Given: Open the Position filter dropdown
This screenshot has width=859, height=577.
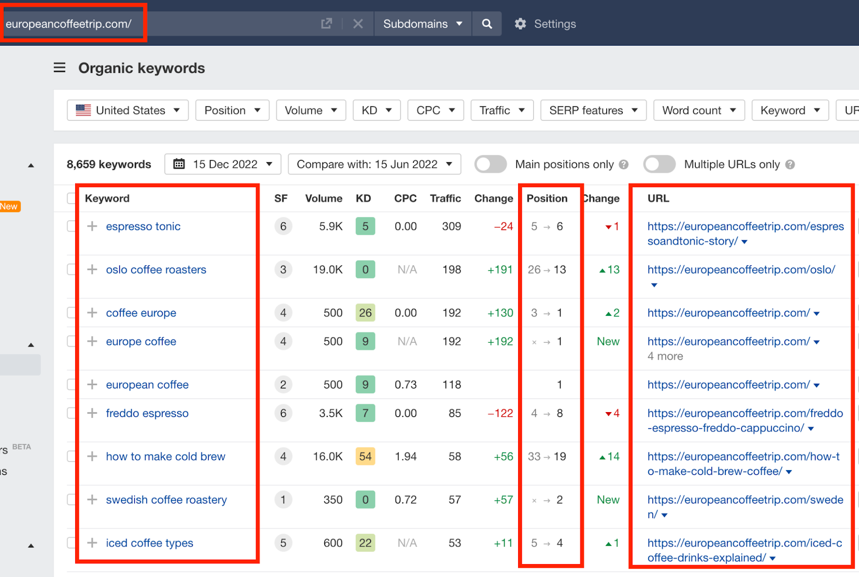Looking at the screenshot, I should pyautogui.click(x=232, y=110).
